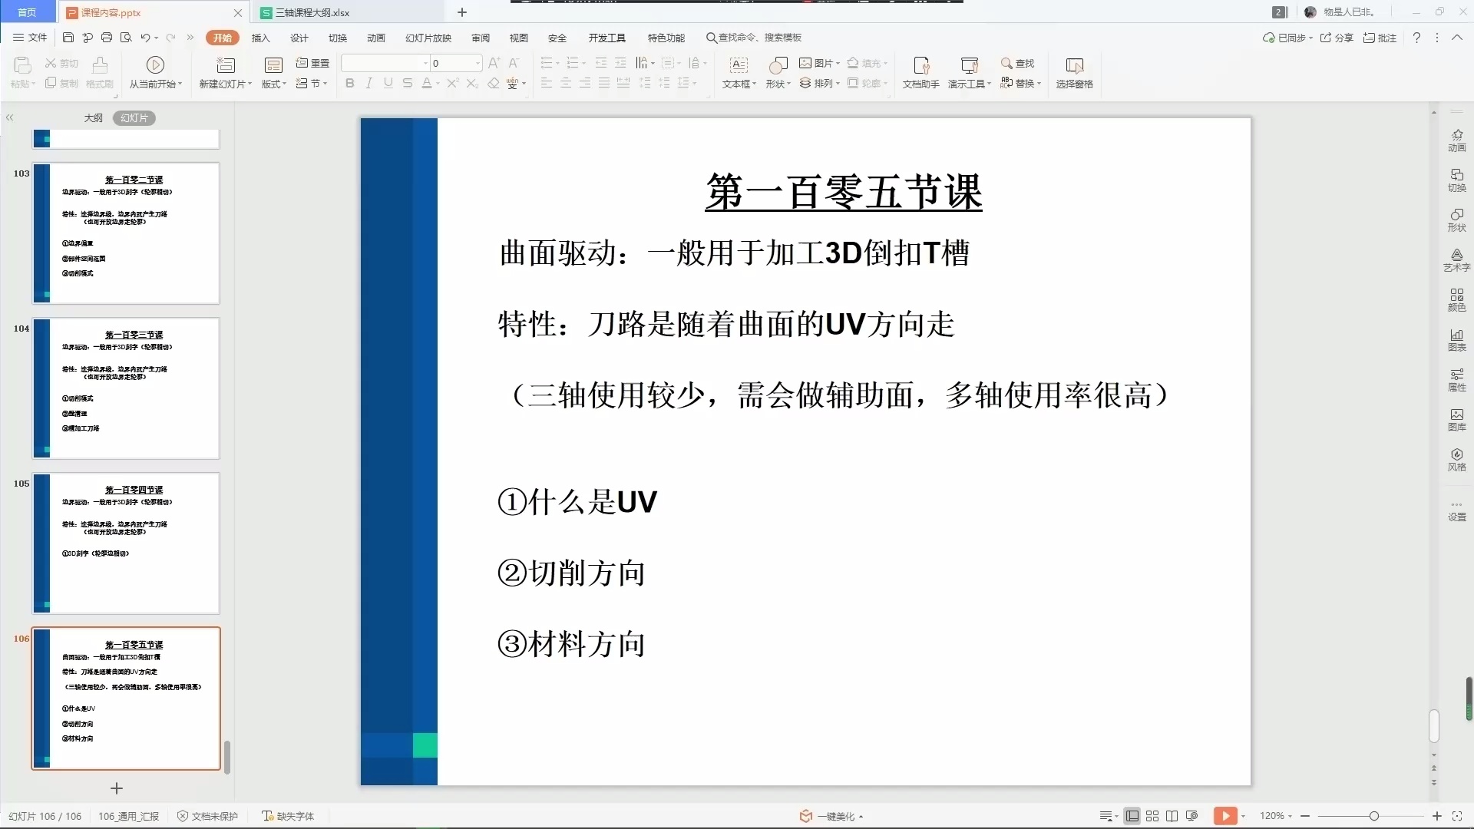The height and width of the screenshot is (829, 1474).
Task: Launch 文档助手 document assistant
Action: click(919, 73)
